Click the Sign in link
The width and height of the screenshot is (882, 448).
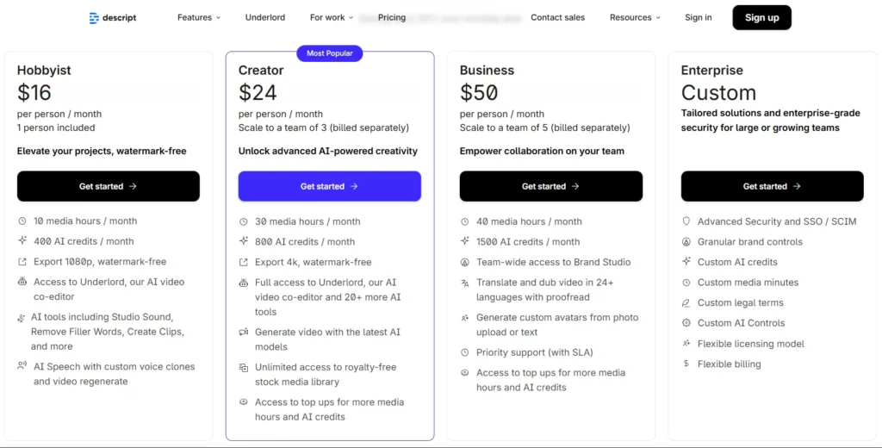click(699, 17)
